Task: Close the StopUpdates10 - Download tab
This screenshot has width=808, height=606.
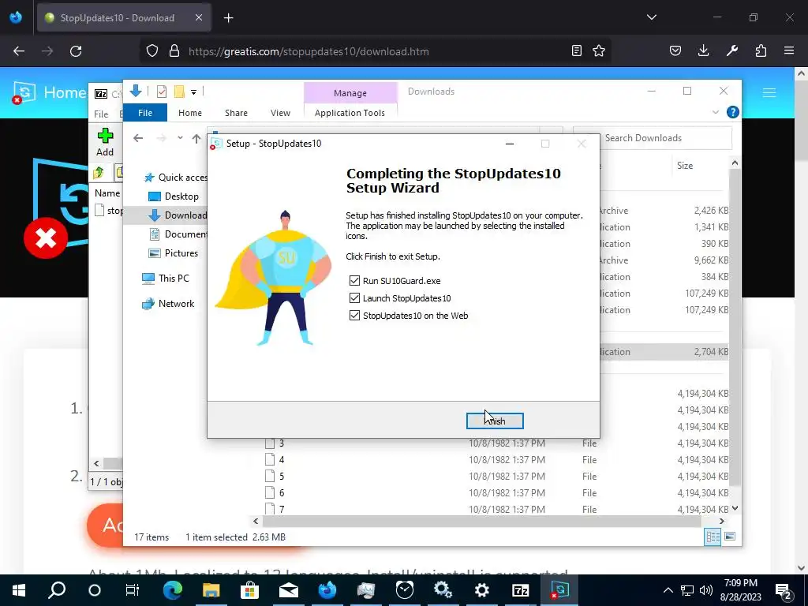Action: [199, 18]
